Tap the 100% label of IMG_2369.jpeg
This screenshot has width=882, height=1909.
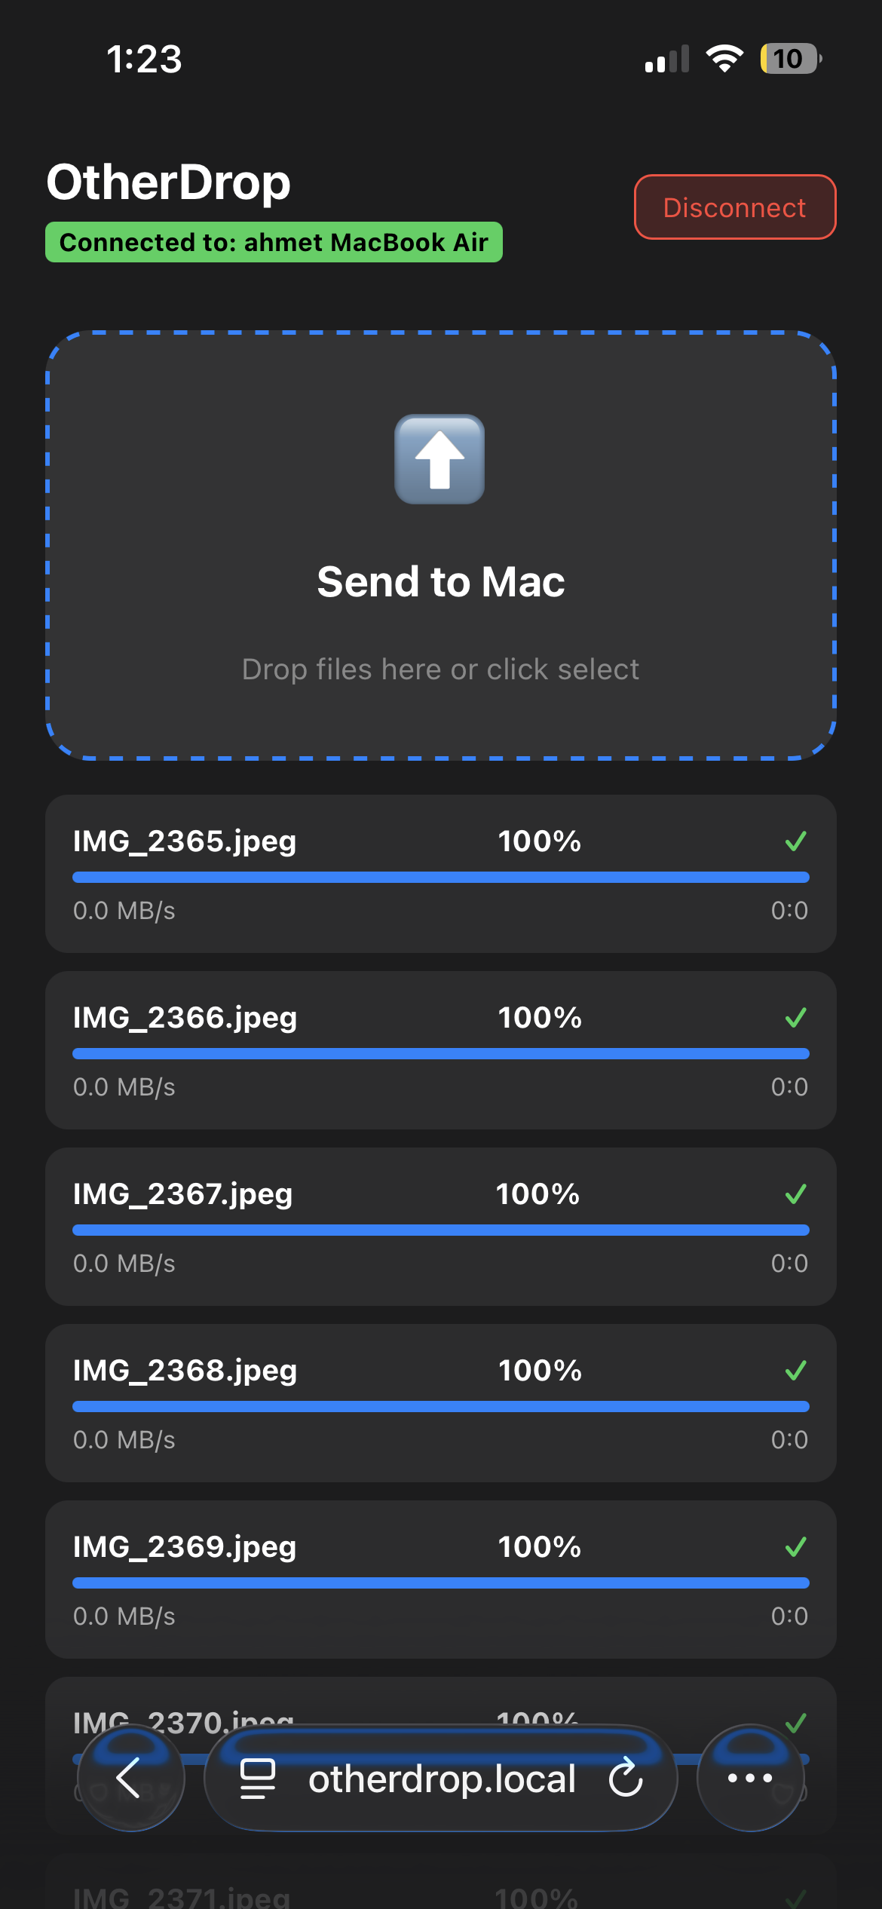point(539,1546)
